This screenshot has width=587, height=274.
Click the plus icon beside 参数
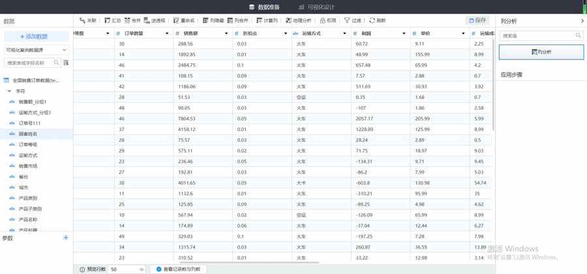pyautogui.click(x=66, y=237)
